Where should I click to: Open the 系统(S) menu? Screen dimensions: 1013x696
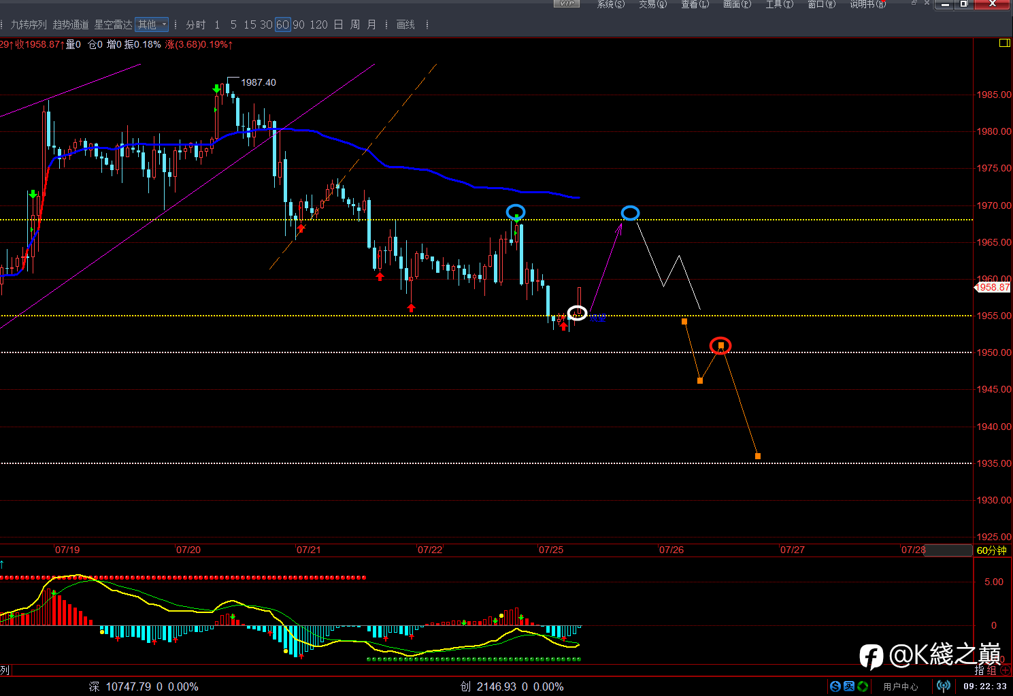tap(610, 4)
